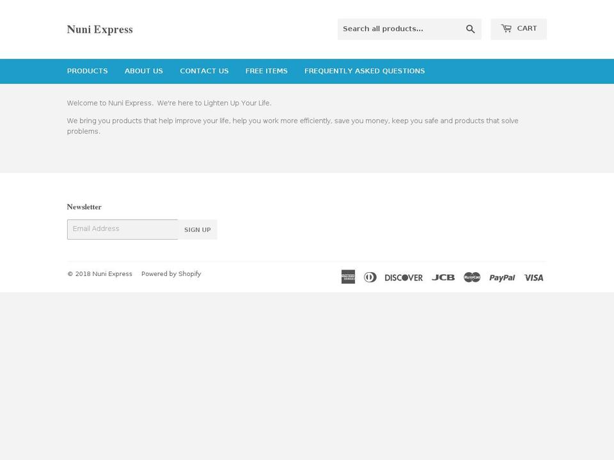Viewport: 614px width, 460px height.
Task: Click the JCB payment icon
Action: coord(443,277)
